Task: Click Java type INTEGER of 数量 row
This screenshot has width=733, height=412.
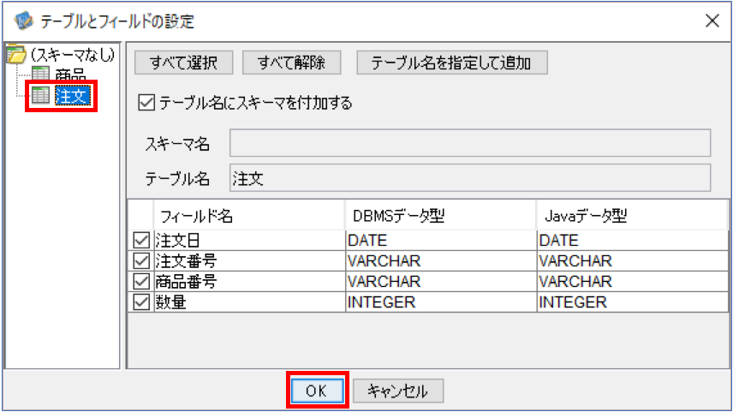Action: pyautogui.click(x=633, y=302)
